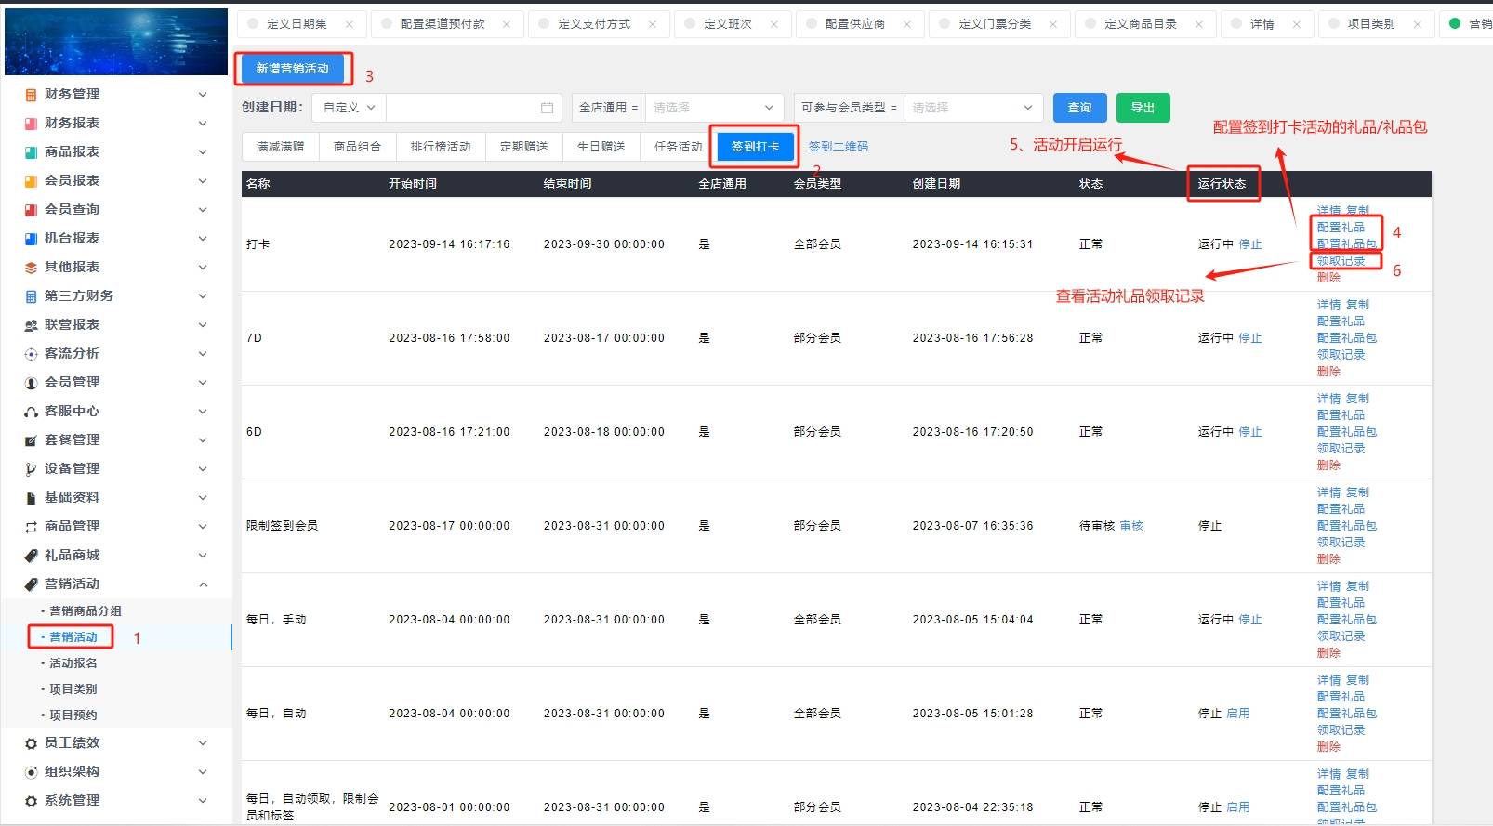Viewport: 1493px width, 826px height.
Task: Click the green 导出 button
Action: click(x=1143, y=108)
